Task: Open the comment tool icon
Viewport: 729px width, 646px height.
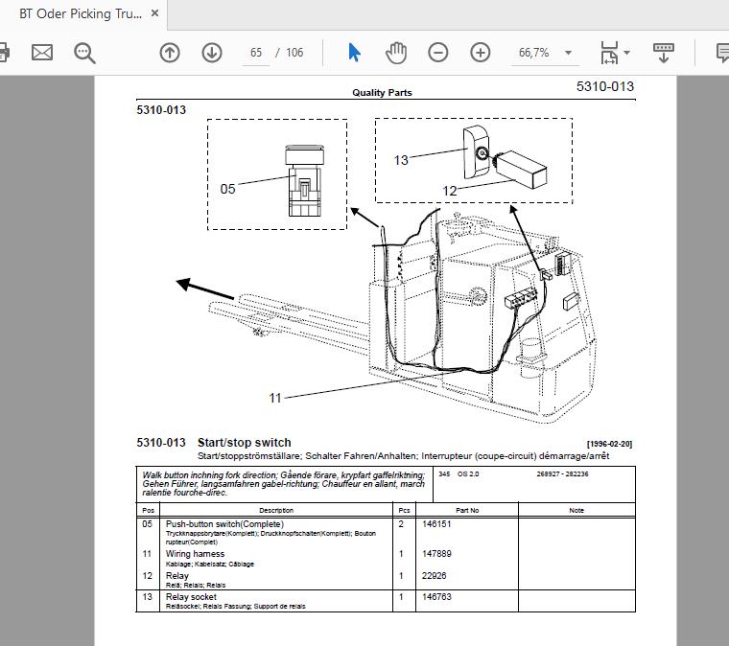Action: [x=722, y=53]
